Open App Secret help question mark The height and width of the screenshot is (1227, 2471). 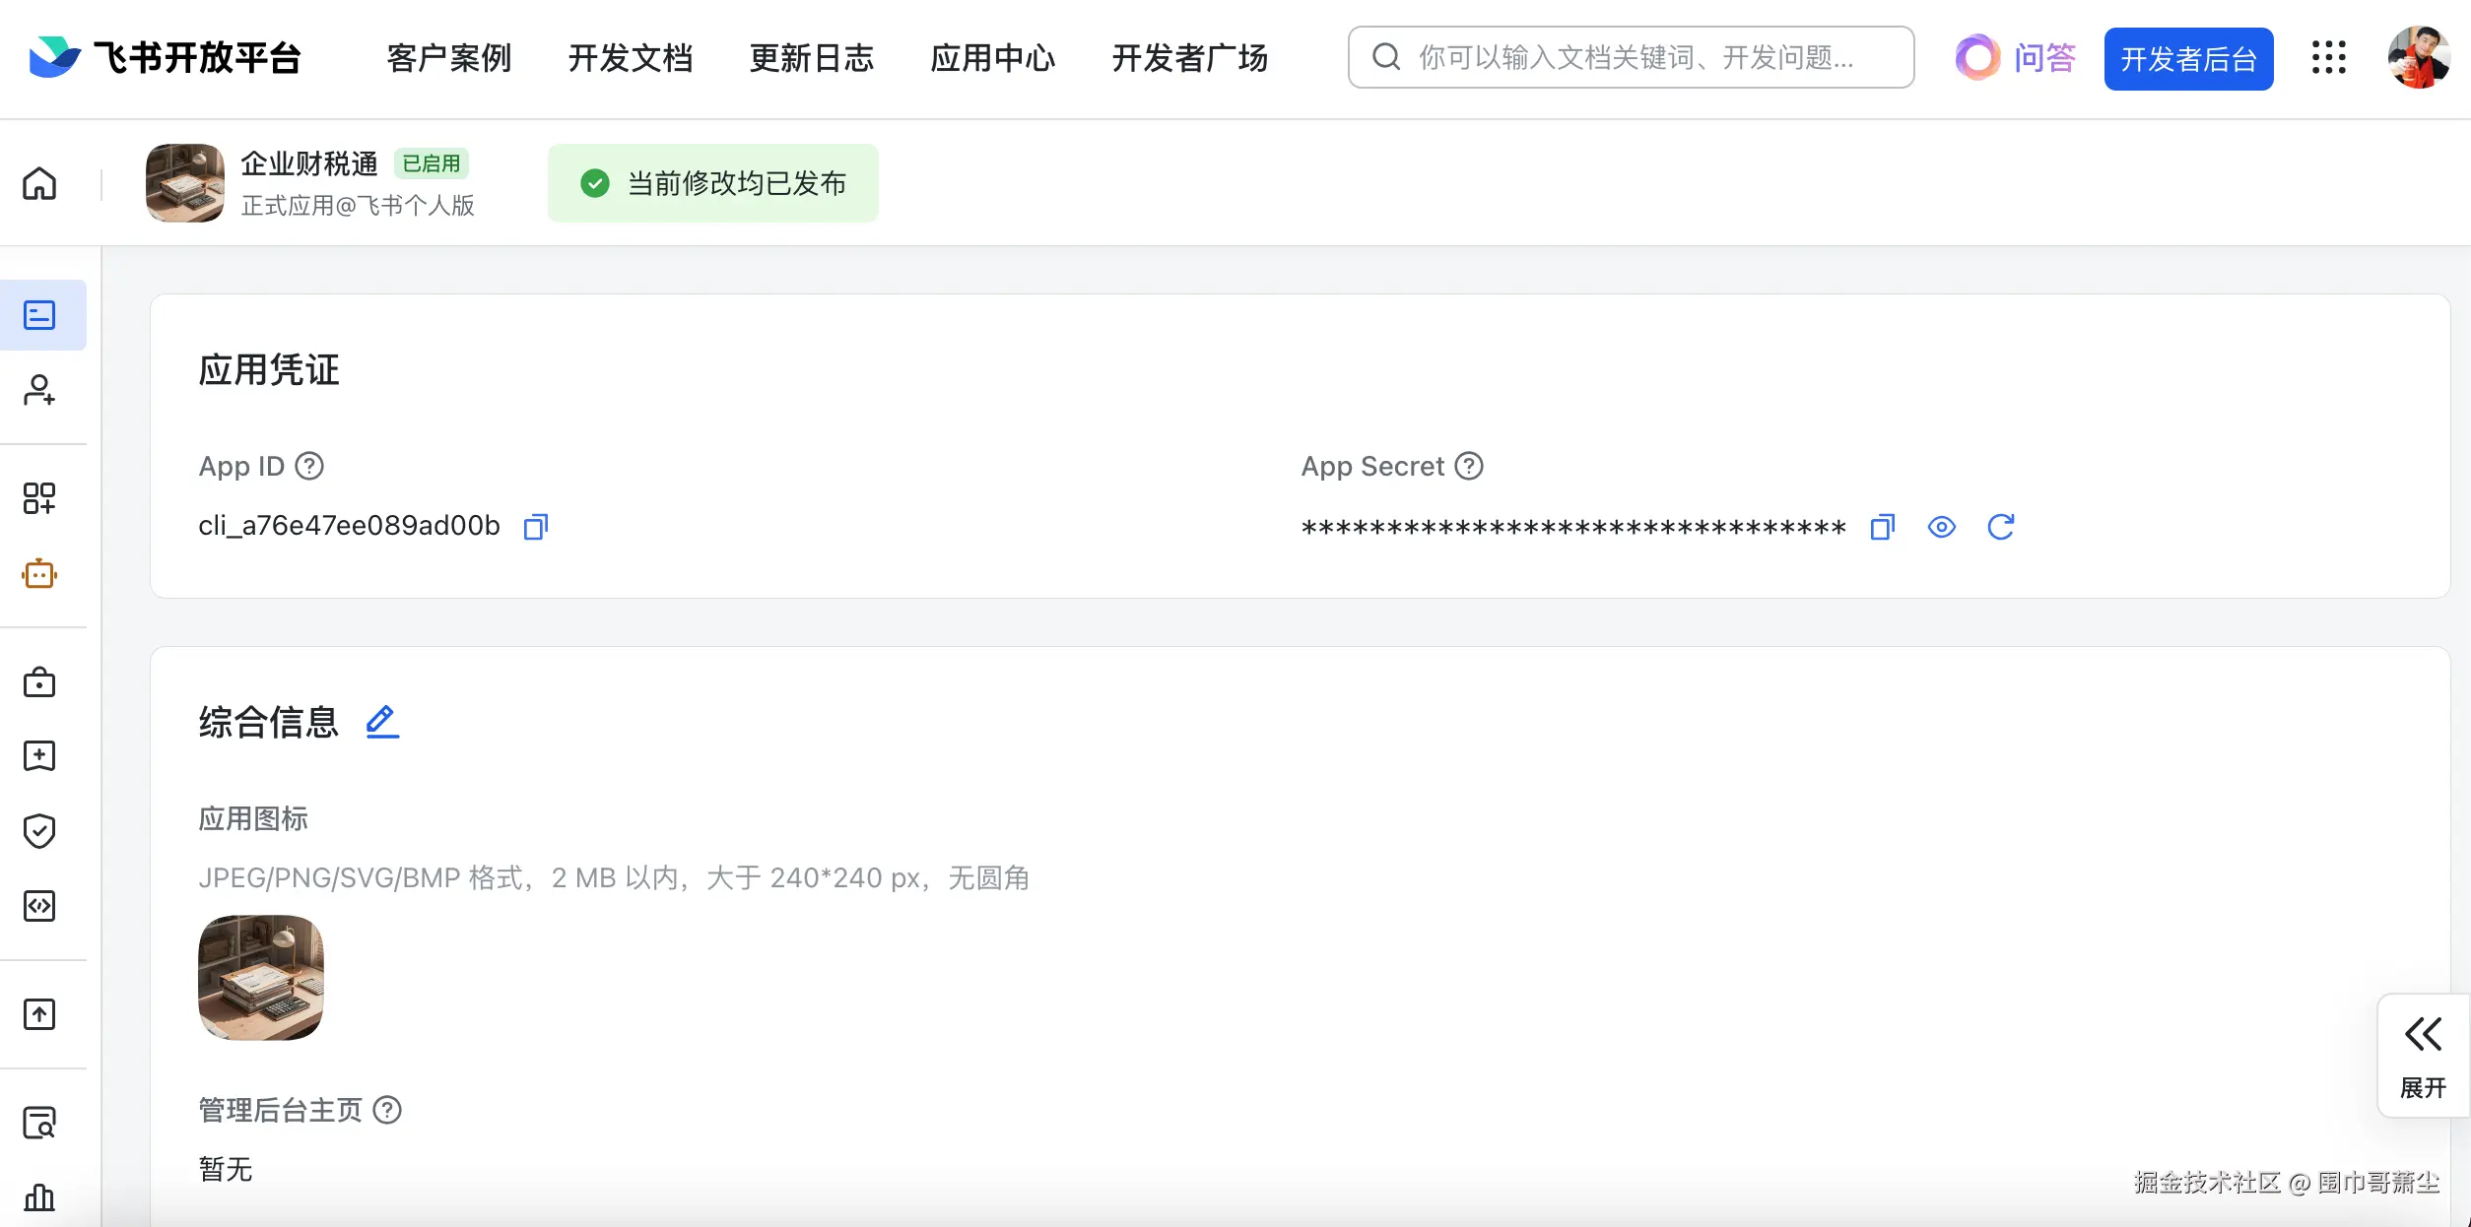[1468, 466]
